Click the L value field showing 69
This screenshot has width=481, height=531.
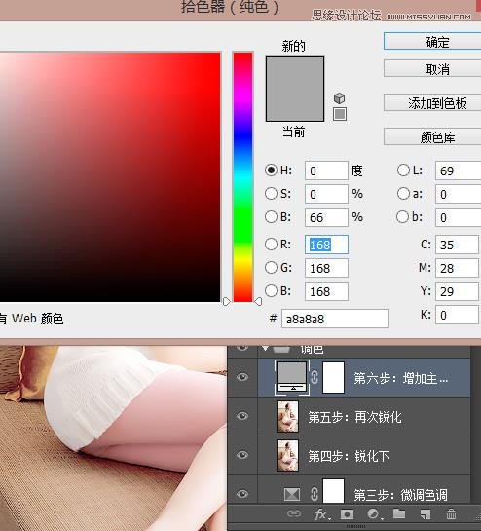[458, 171]
